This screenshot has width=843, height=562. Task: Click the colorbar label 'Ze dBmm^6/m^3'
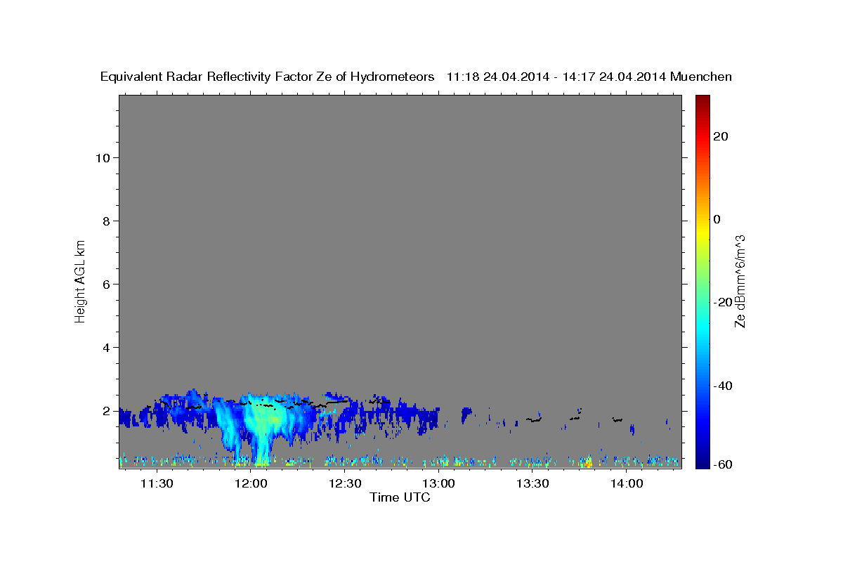(x=740, y=282)
